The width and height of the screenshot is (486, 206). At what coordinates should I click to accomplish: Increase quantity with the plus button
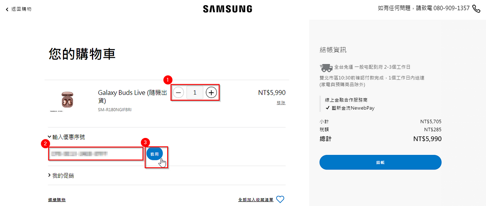tap(211, 93)
